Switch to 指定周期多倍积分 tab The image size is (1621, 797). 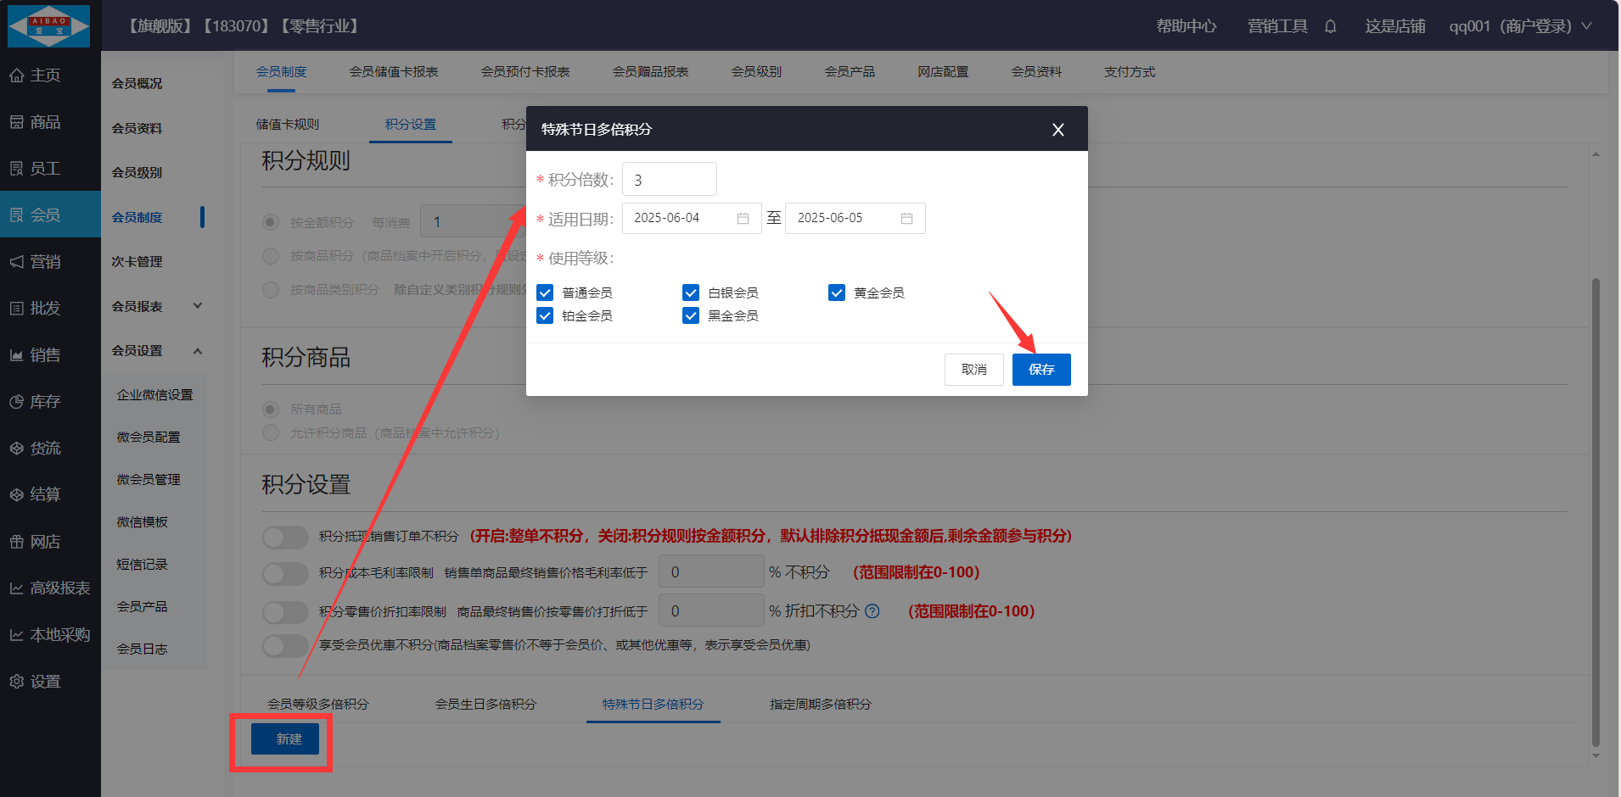[x=820, y=704]
